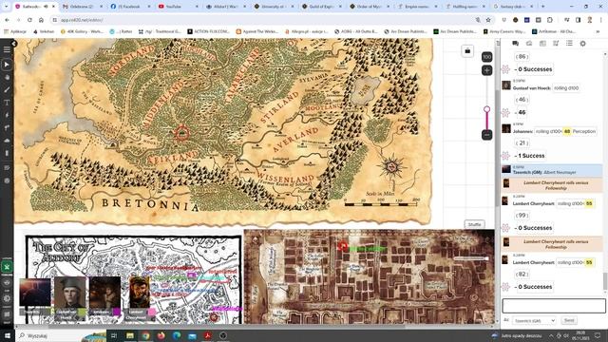Open the Roll20 hamburger menu
608x342 pixels.
tap(7, 49)
